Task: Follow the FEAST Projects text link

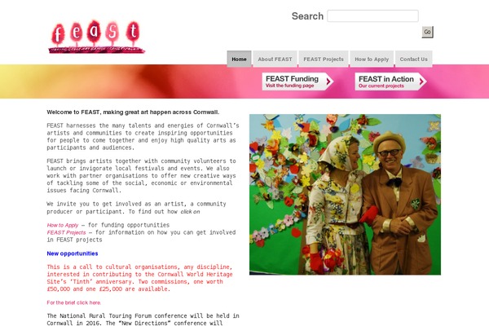Action: (x=66, y=232)
